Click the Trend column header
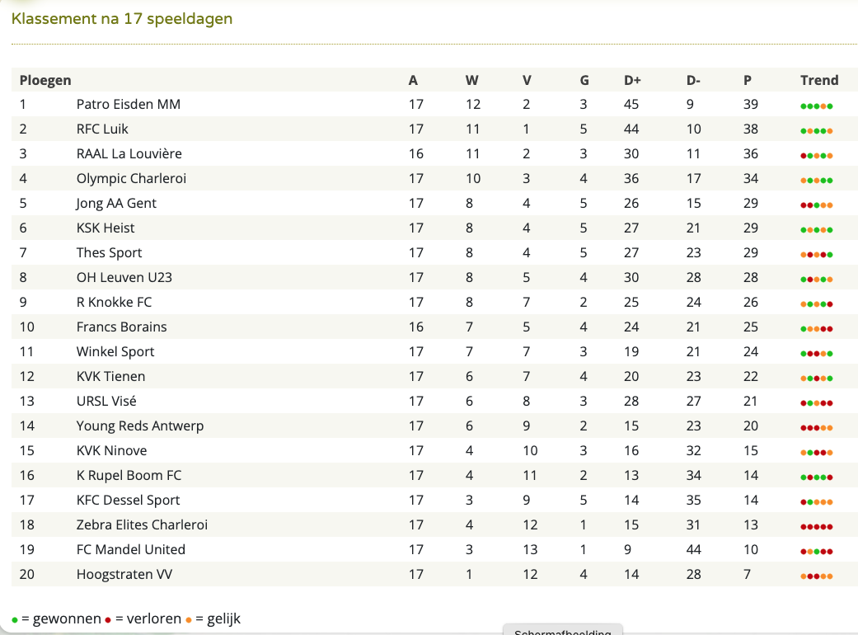This screenshot has width=858, height=635. click(819, 80)
